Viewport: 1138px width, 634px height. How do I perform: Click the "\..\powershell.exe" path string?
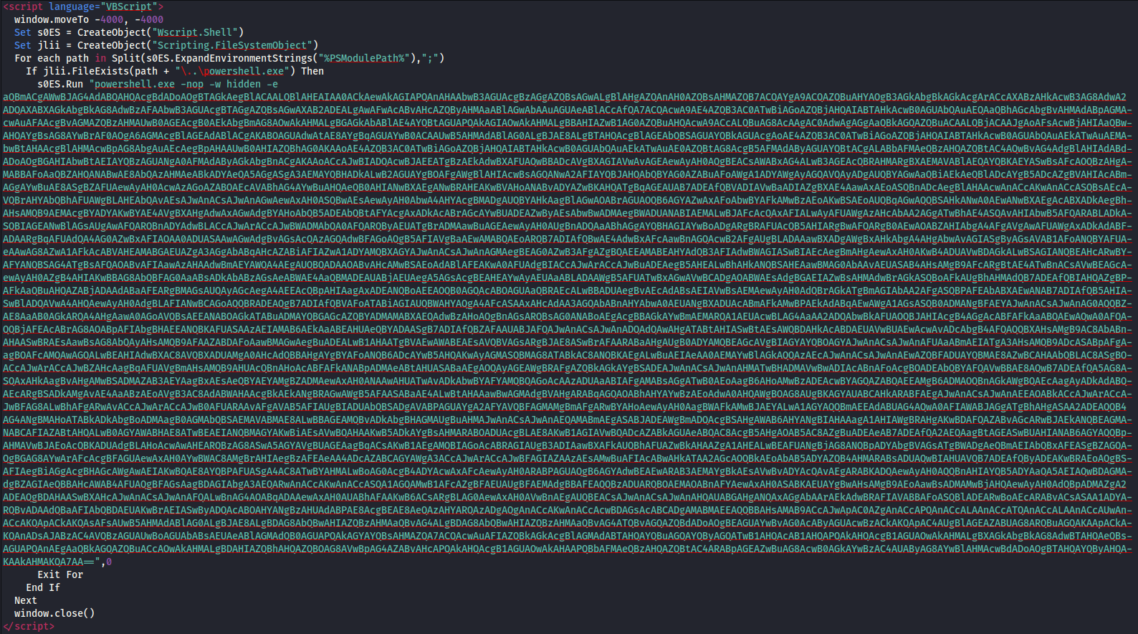click(231, 72)
